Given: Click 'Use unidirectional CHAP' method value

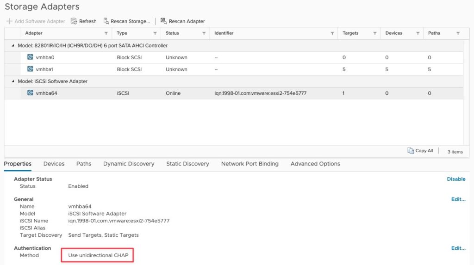Looking at the screenshot, I should click(98, 255).
